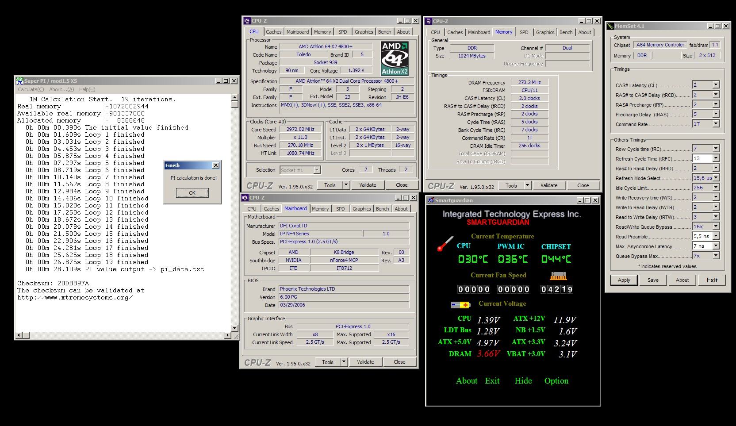Switch to Caches tab in CPU-Z CPU window
This screenshot has height=426, width=736.
pyautogui.click(x=274, y=32)
